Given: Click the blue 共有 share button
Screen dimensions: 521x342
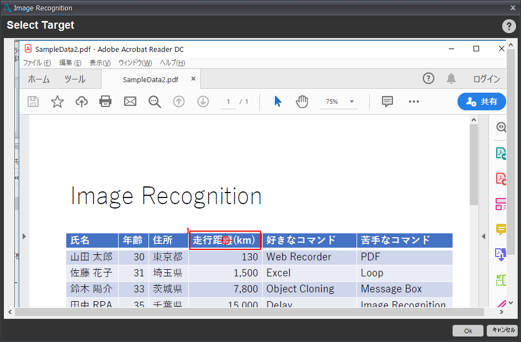Looking at the screenshot, I should coord(482,101).
